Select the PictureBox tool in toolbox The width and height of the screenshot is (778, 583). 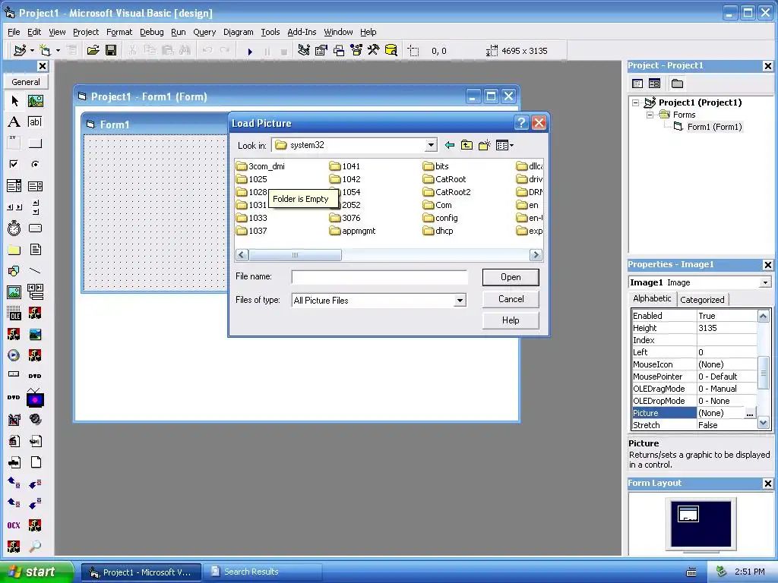coord(35,101)
